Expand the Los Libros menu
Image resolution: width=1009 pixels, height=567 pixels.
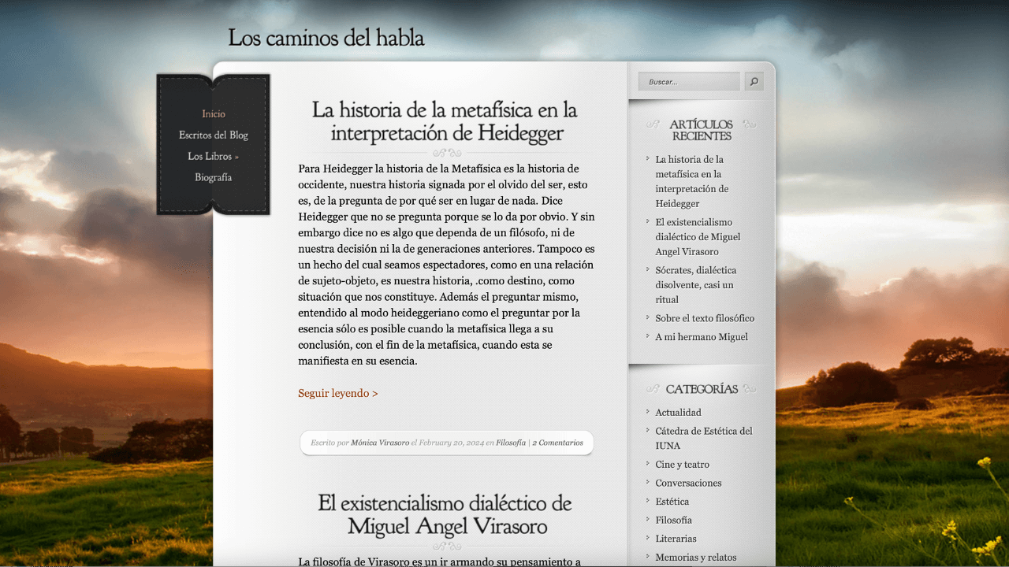tap(214, 157)
